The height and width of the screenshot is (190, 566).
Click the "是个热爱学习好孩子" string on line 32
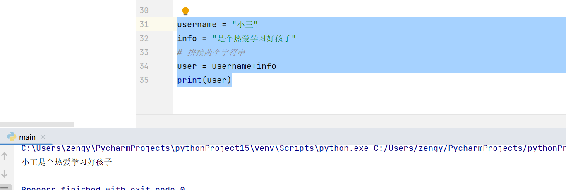point(254,38)
